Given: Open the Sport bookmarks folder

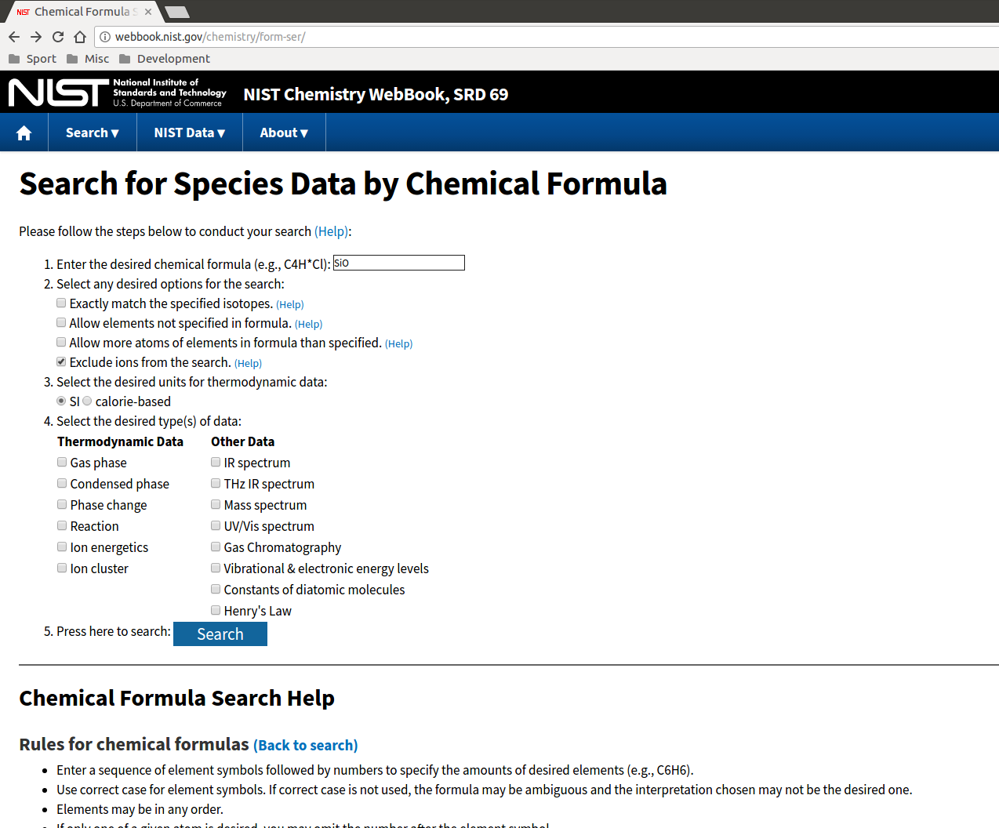Looking at the screenshot, I should point(33,59).
